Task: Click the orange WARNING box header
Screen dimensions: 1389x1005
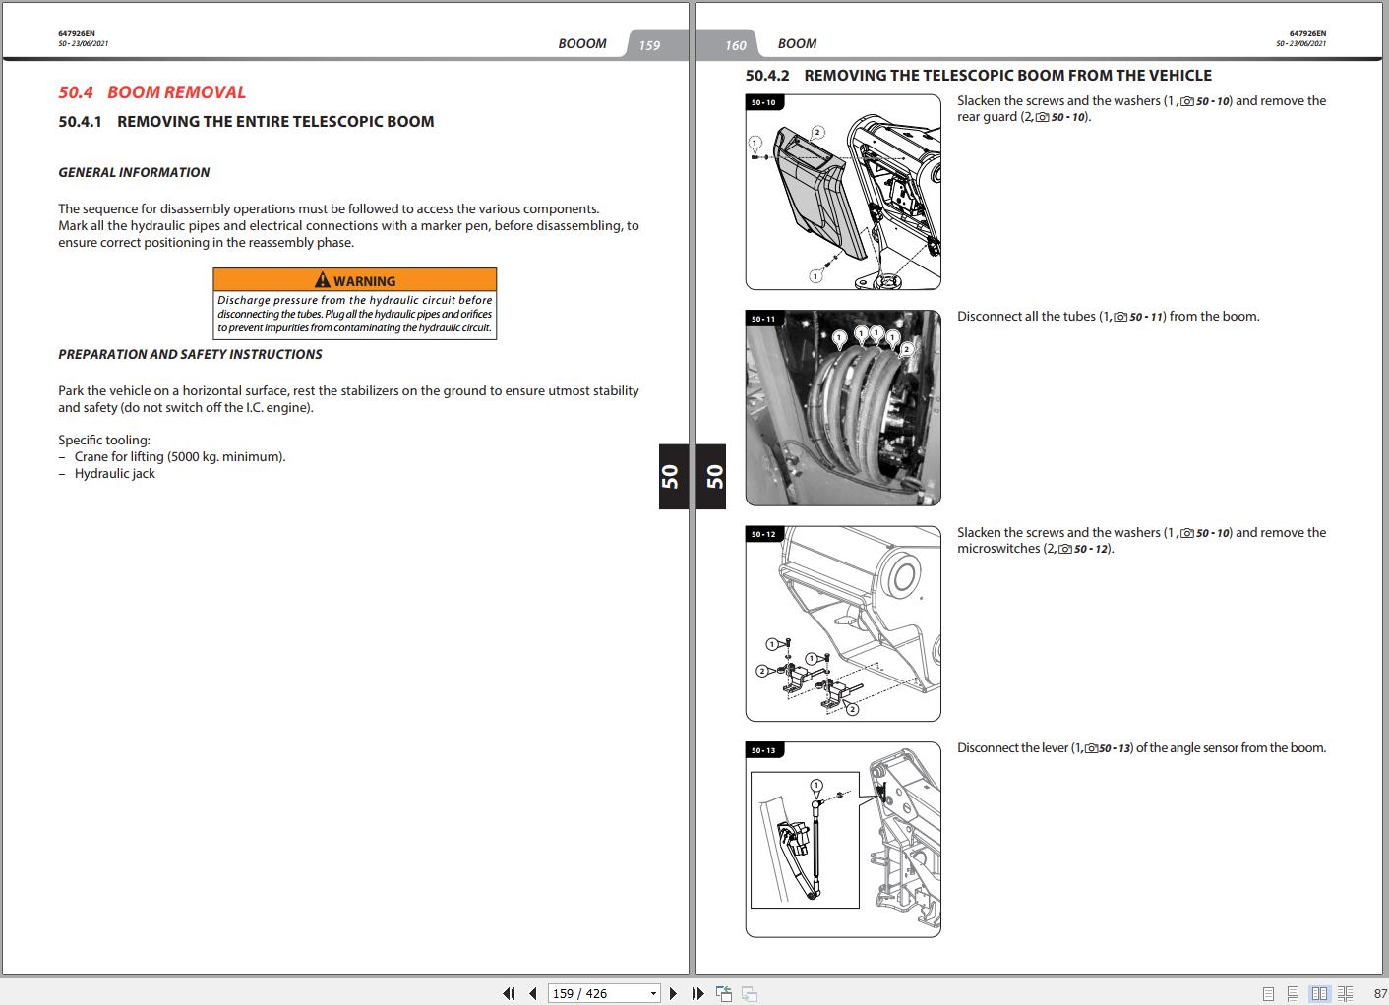Action: [x=355, y=280]
